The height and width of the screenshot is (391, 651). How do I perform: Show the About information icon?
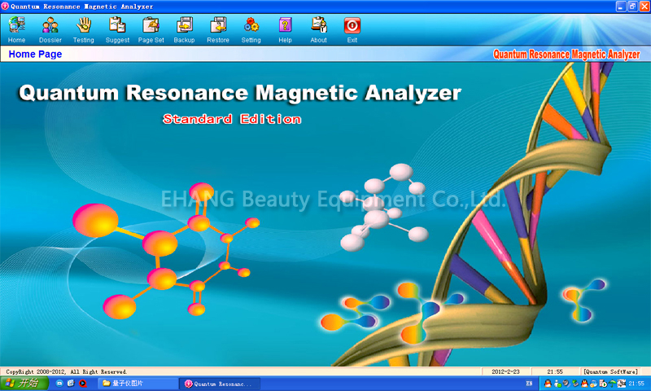pos(319,29)
